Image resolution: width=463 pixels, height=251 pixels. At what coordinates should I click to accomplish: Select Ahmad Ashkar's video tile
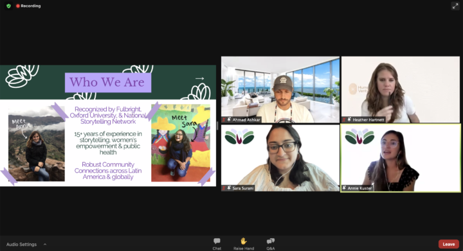[x=280, y=90]
